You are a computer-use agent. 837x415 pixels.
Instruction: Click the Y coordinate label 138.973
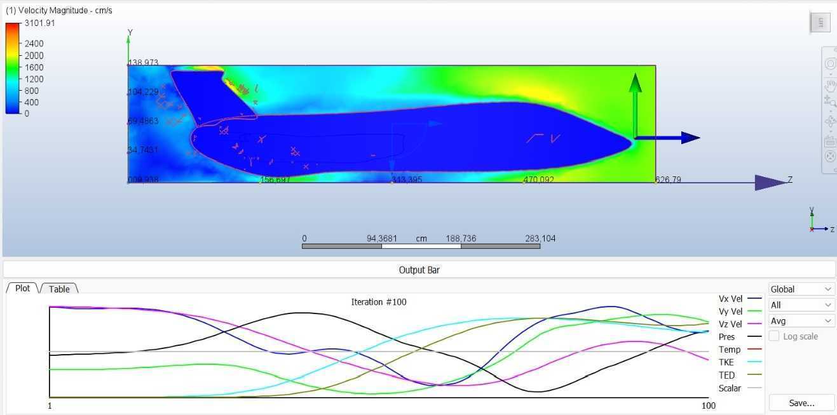point(144,63)
